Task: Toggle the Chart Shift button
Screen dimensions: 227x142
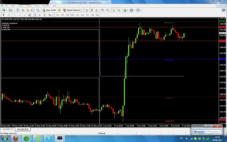Action: [119, 10]
